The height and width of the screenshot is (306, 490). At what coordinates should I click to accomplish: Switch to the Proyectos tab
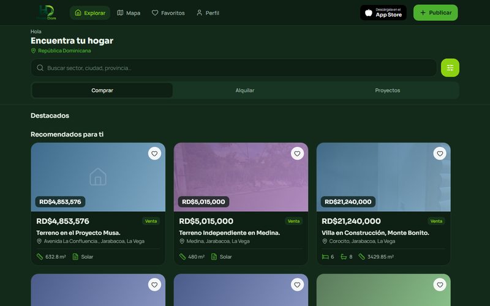(x=388, y=90)
